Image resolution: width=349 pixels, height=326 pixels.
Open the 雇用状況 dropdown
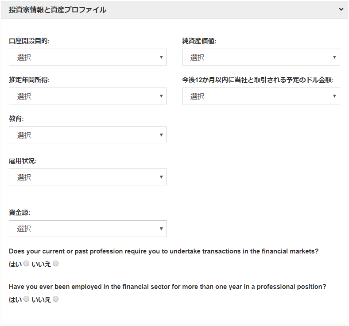88,177
